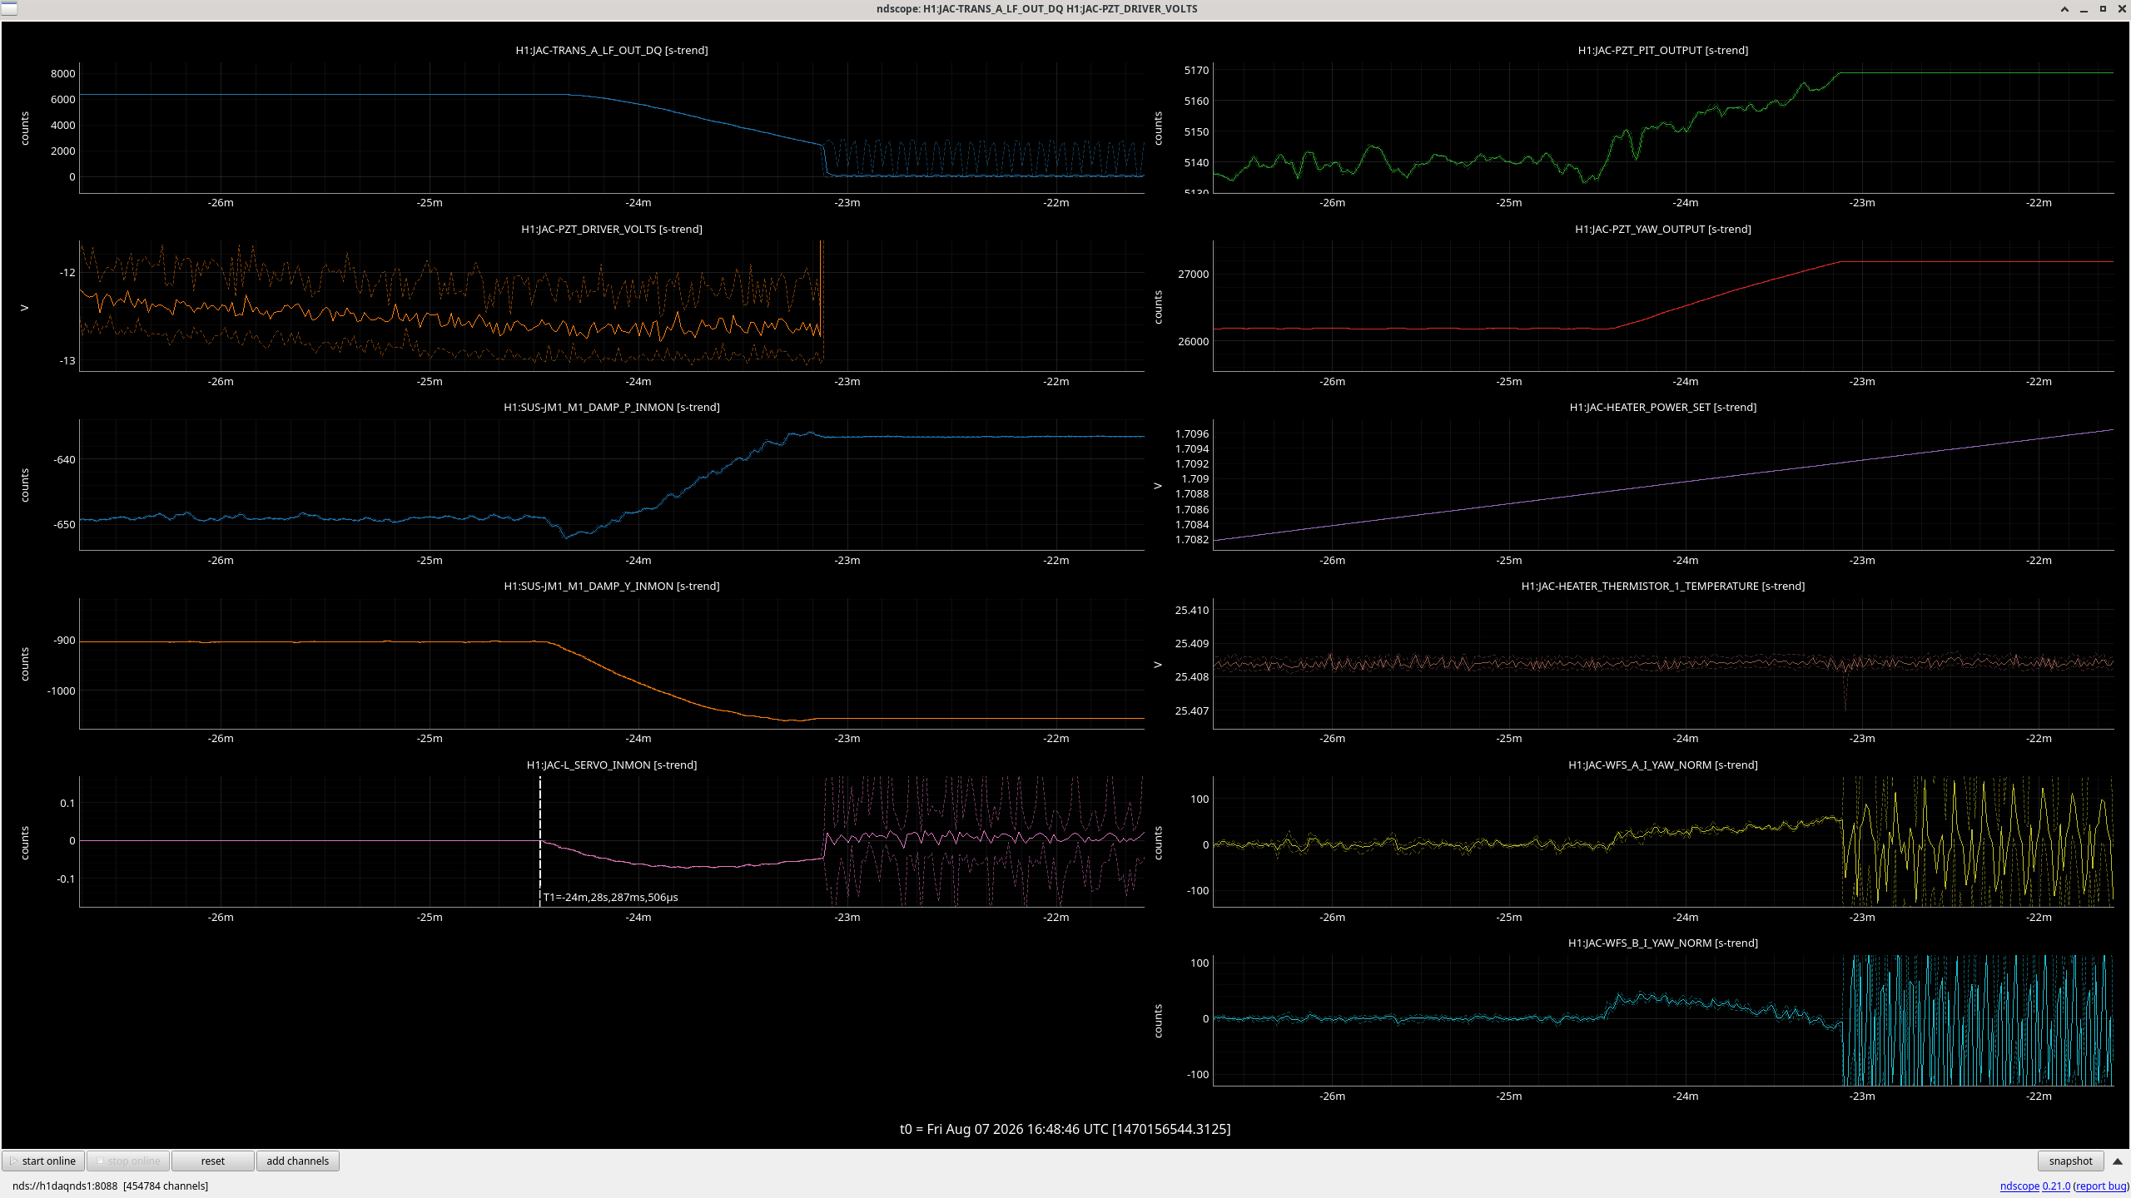Click the H1:SUS-JM1_M1_DAMP_Y_INMON plot title
The image size is (2131, 1198).
click(x=612, y=586)
